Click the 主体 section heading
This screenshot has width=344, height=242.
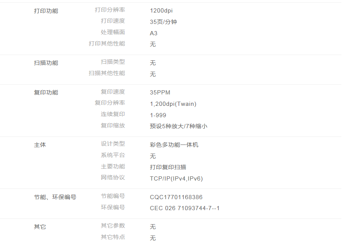(x=40, y=145)
